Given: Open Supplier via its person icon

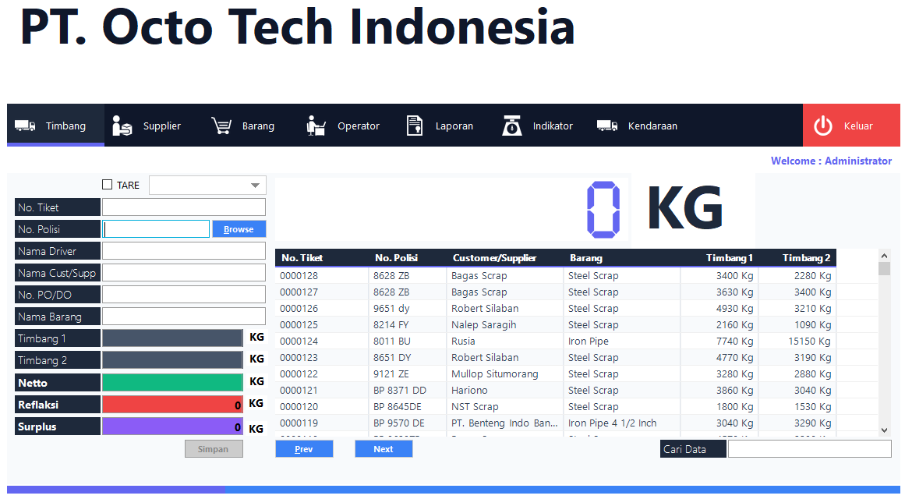Looking at the screenshot, I should (122, 126).
